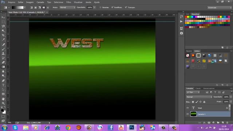The width and height of the screenshot is (233, 131).
Task: Add a layer mask button
Action: [x=209, y=123]
